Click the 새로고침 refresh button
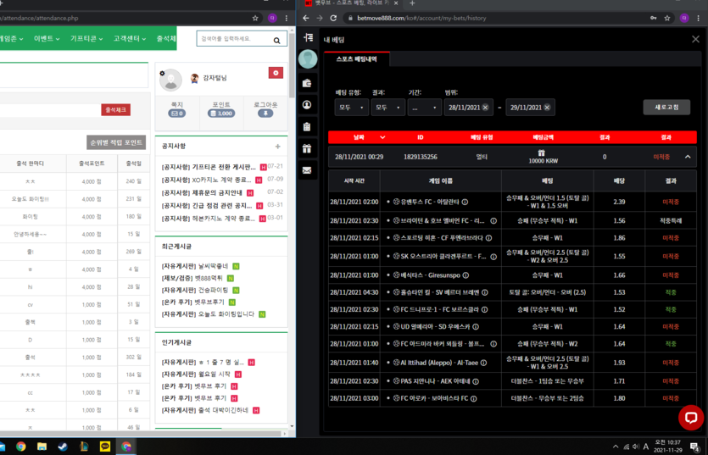The width and height of the screenshot is (708, 455). click(x=666, y=108)
